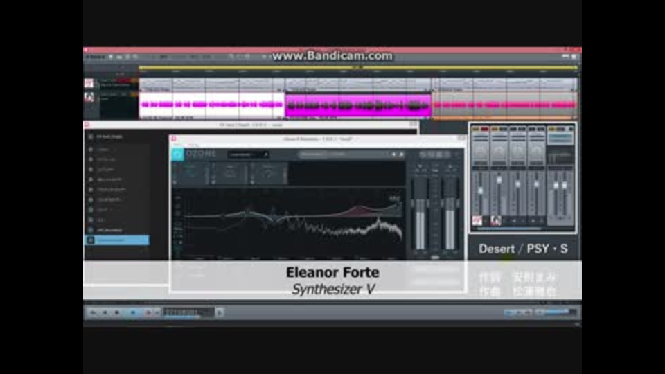Select the white audio clip on second track
Screen dimensions: 665x374
point(212,105)
